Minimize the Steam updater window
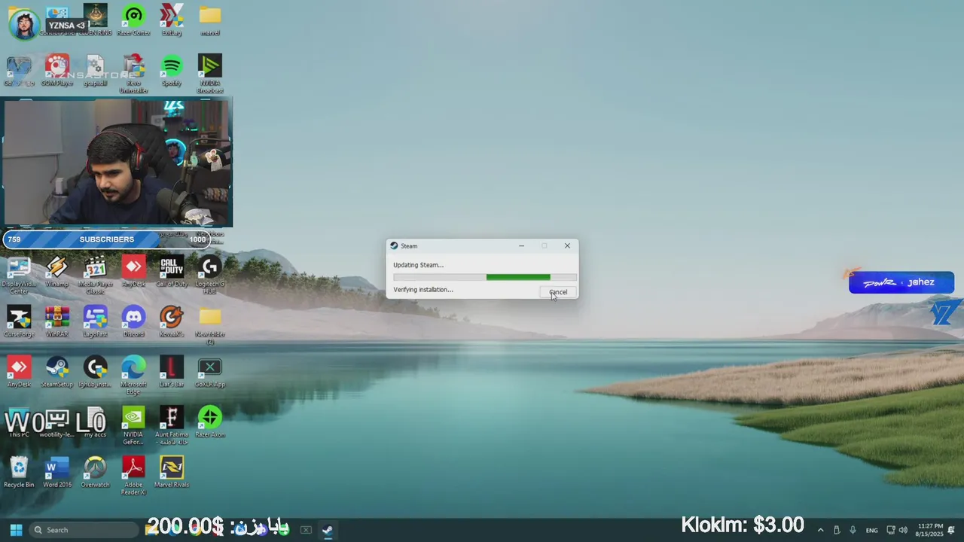964x542 pixels. 521,245
